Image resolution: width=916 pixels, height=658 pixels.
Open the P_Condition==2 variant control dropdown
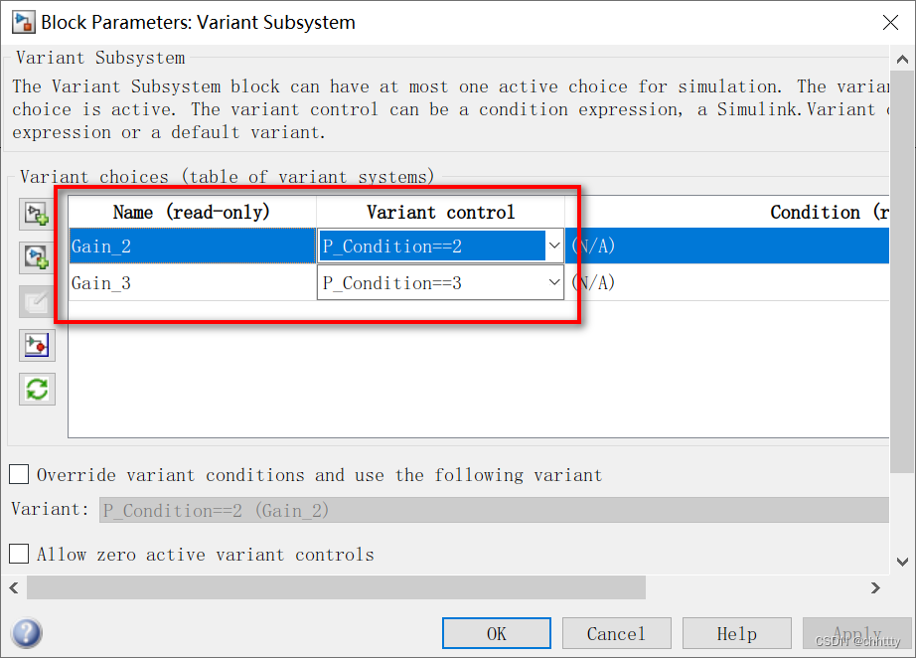tap(554, 246)
